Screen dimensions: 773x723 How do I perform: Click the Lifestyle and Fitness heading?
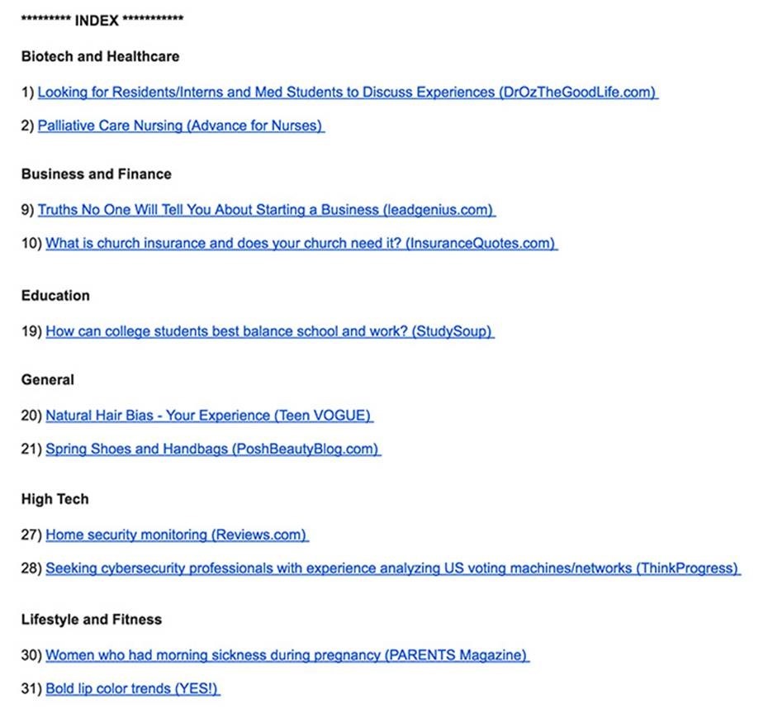91,620
